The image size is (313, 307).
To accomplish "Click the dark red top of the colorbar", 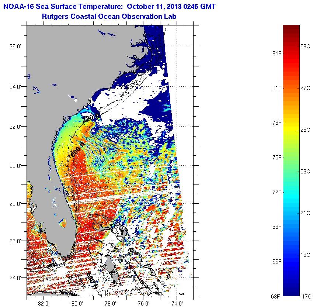I will pyautogui.click(x=291, y=28).
